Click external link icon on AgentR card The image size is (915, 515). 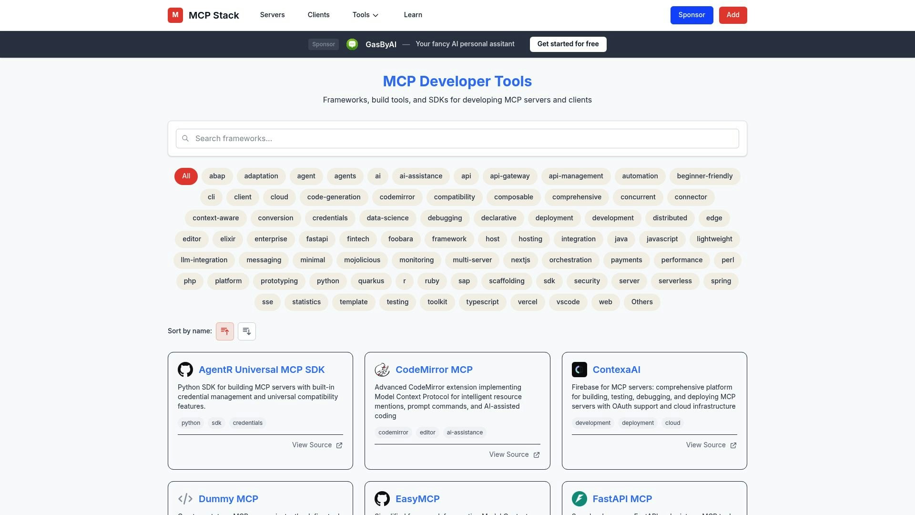339,445
